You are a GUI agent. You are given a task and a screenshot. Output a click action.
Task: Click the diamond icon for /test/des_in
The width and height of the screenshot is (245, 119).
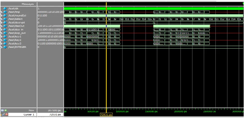tap(5, 29)
